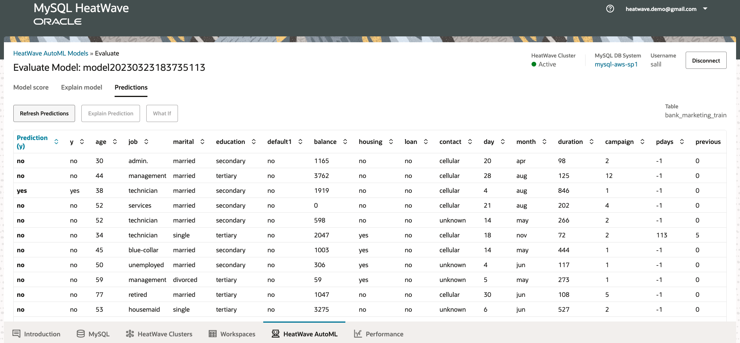Image resolution: width=740 pixels, height=343 pixels.
Task: Click the 'divorced' marital cell
Action: coord(185,280)
